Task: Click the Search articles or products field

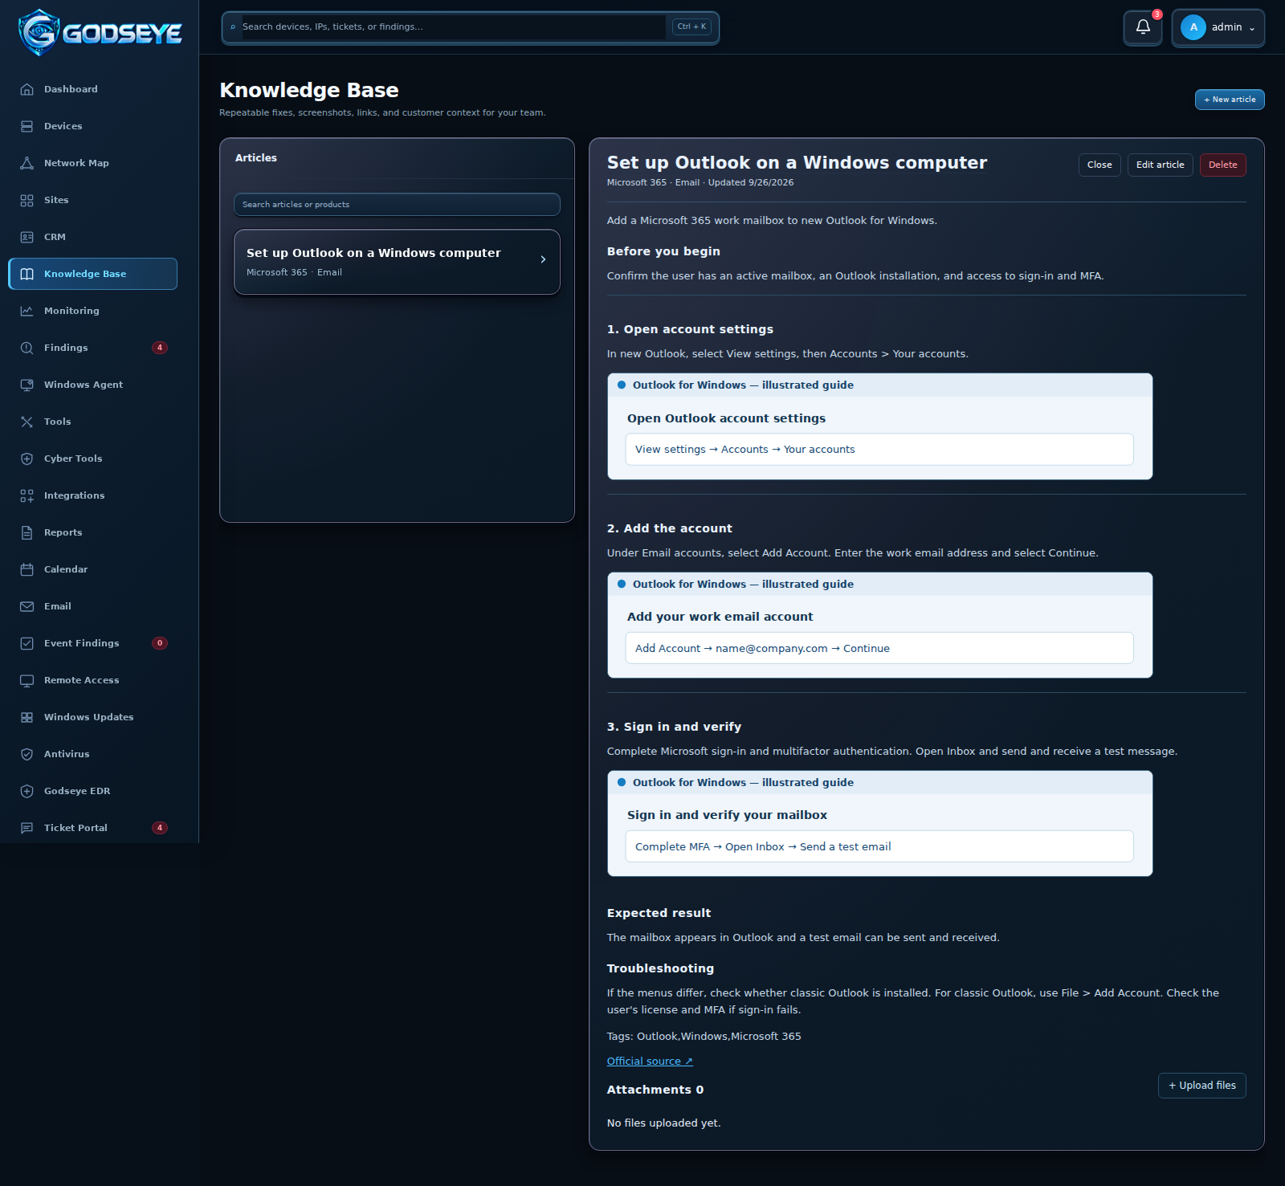Action: [x=397, y=205]
